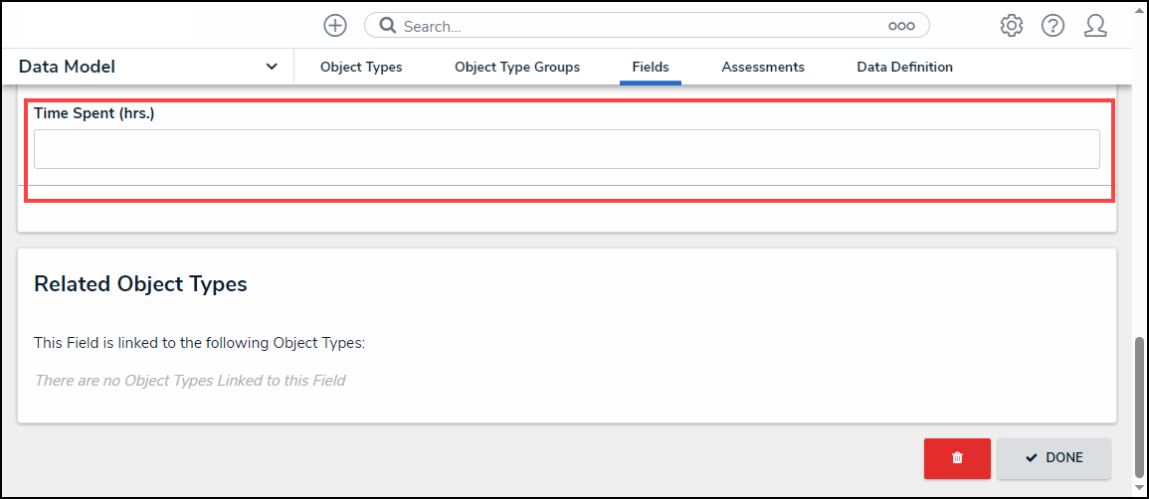Click the magnifying glass search icon
The image size is (1149, 499).
(387, 26)
